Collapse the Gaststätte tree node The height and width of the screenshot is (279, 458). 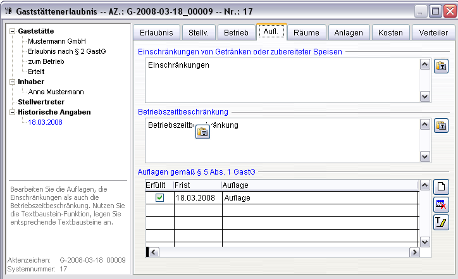(13, 31)
